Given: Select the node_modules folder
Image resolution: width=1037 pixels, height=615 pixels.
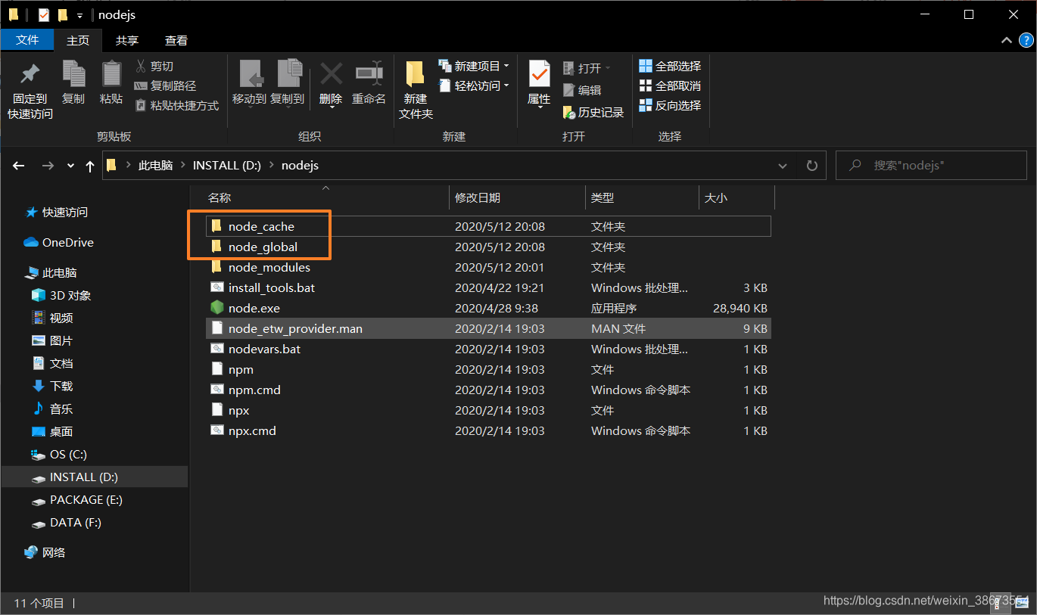Looking at the screenshot, I should (488, 267).
